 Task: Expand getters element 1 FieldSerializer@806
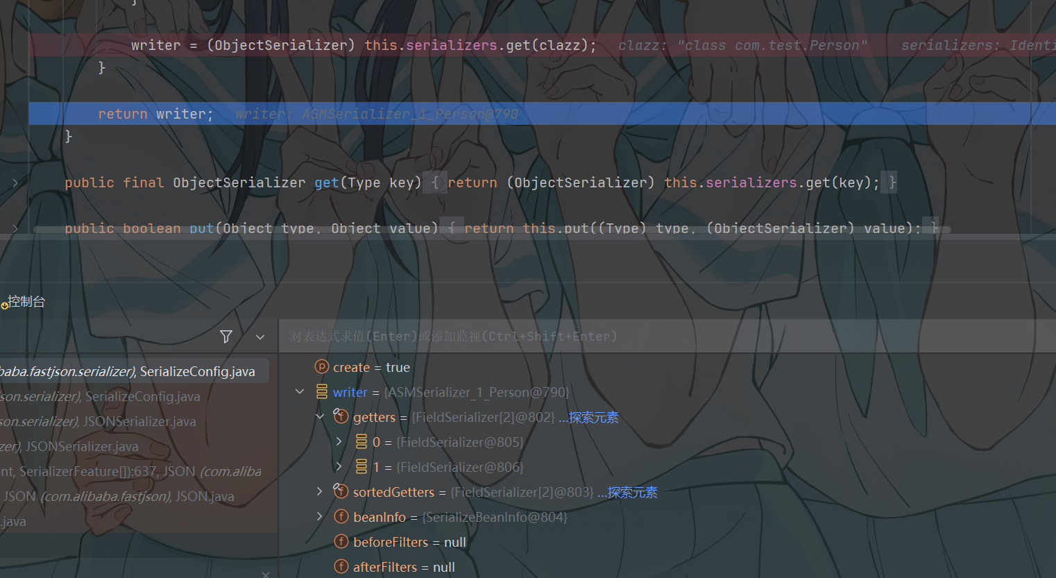(339, 467)
